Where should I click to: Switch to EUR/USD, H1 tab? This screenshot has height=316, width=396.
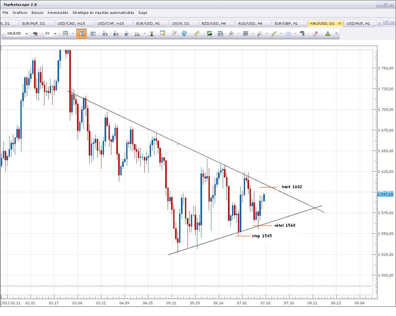tap(151, 23)
